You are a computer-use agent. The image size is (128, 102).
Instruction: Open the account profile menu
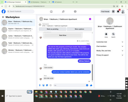[x=123, y=11]
